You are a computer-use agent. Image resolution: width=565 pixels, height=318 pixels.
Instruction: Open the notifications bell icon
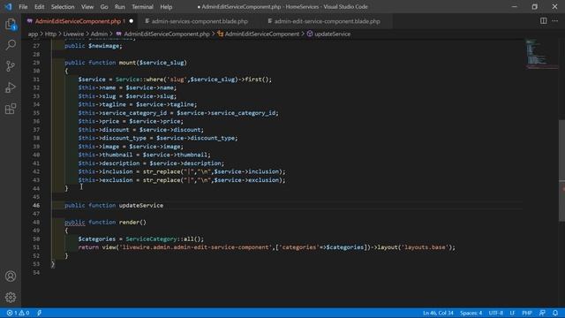click(x=555, y=313)
